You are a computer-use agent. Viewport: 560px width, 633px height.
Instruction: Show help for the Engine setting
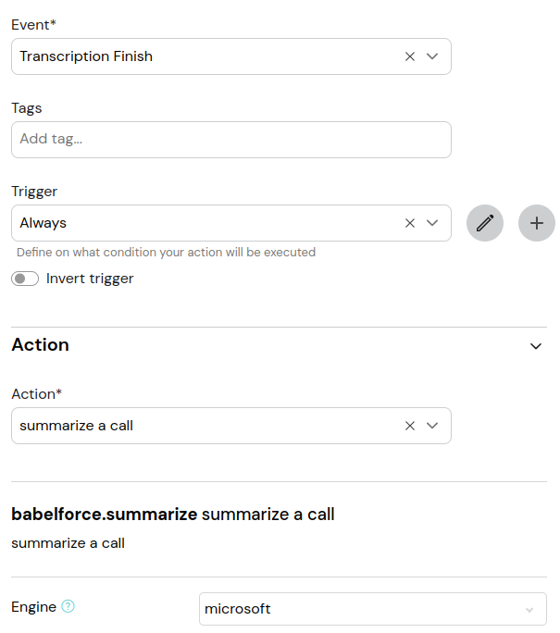[x=68, y=606]
